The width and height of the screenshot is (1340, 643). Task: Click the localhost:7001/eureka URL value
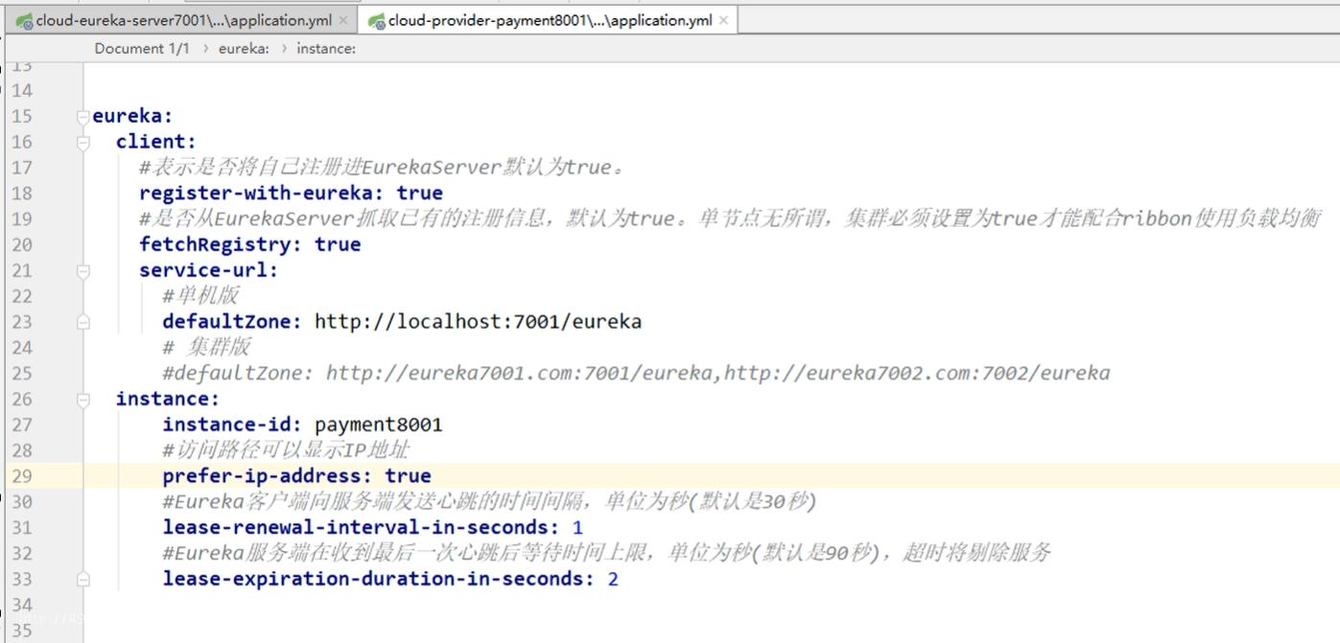478,322
